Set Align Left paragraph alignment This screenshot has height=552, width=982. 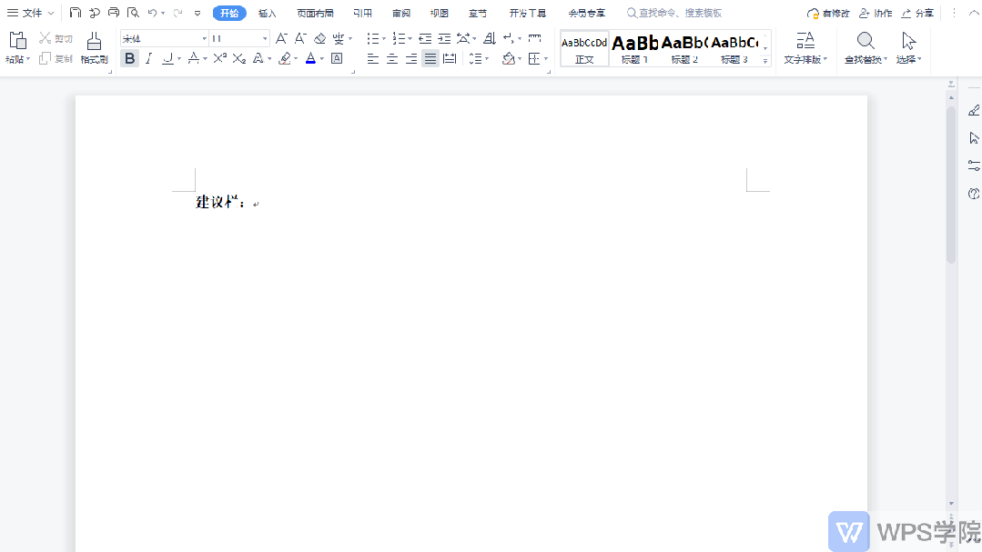372,58
